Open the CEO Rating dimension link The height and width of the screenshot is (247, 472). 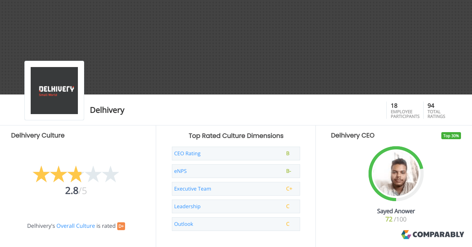[187, 153]
